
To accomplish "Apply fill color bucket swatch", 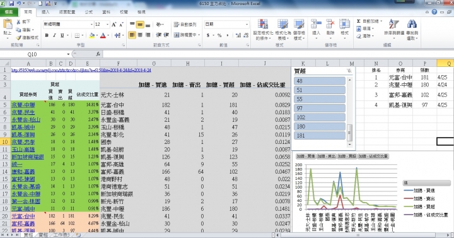I will pyautogui.click(x=92, y=35).
